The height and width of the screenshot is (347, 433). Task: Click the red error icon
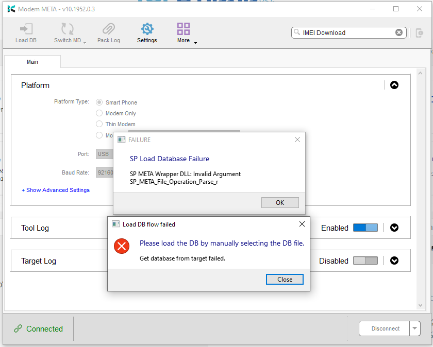coord(122,246)
